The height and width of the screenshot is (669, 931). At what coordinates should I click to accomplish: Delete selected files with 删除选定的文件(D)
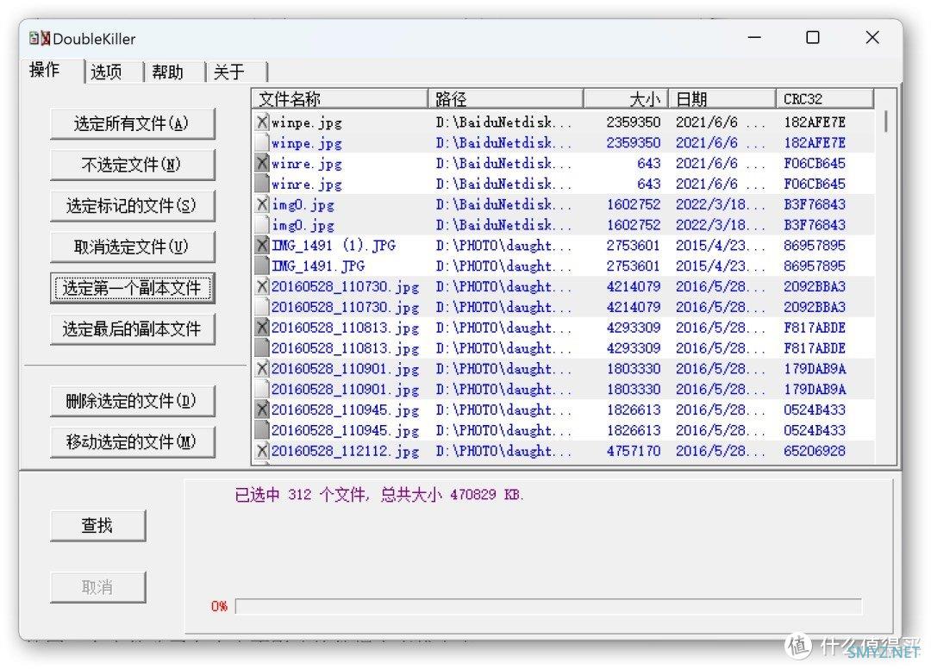pos(132,401)
